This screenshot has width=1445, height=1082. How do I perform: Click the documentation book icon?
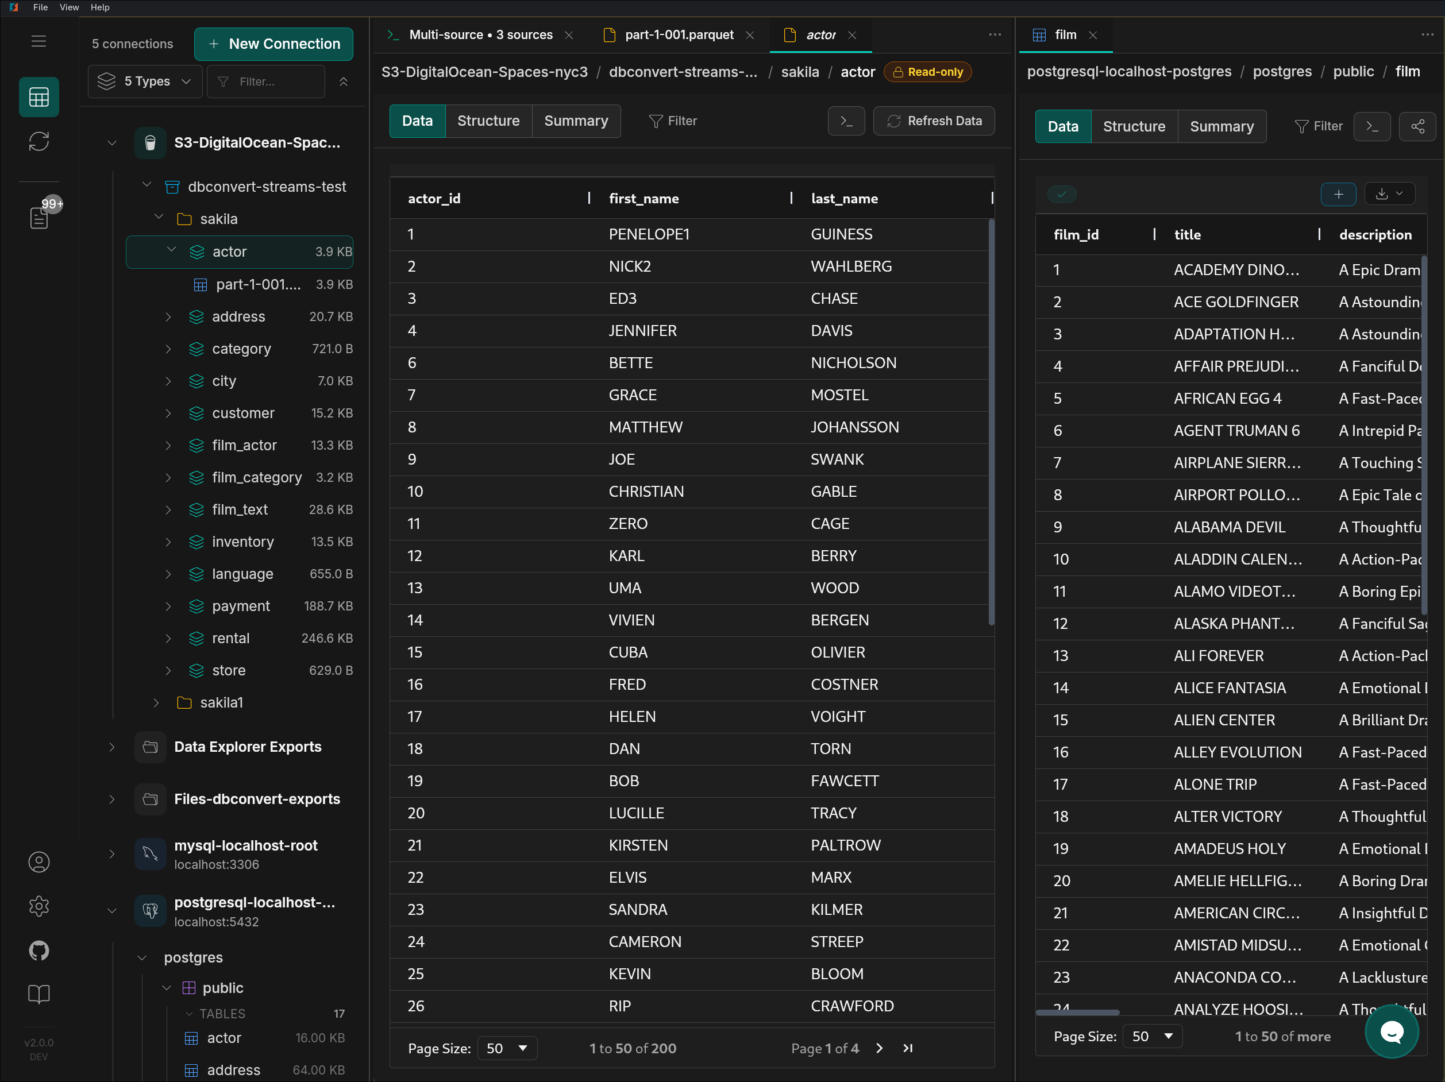[x=38, y=994]
